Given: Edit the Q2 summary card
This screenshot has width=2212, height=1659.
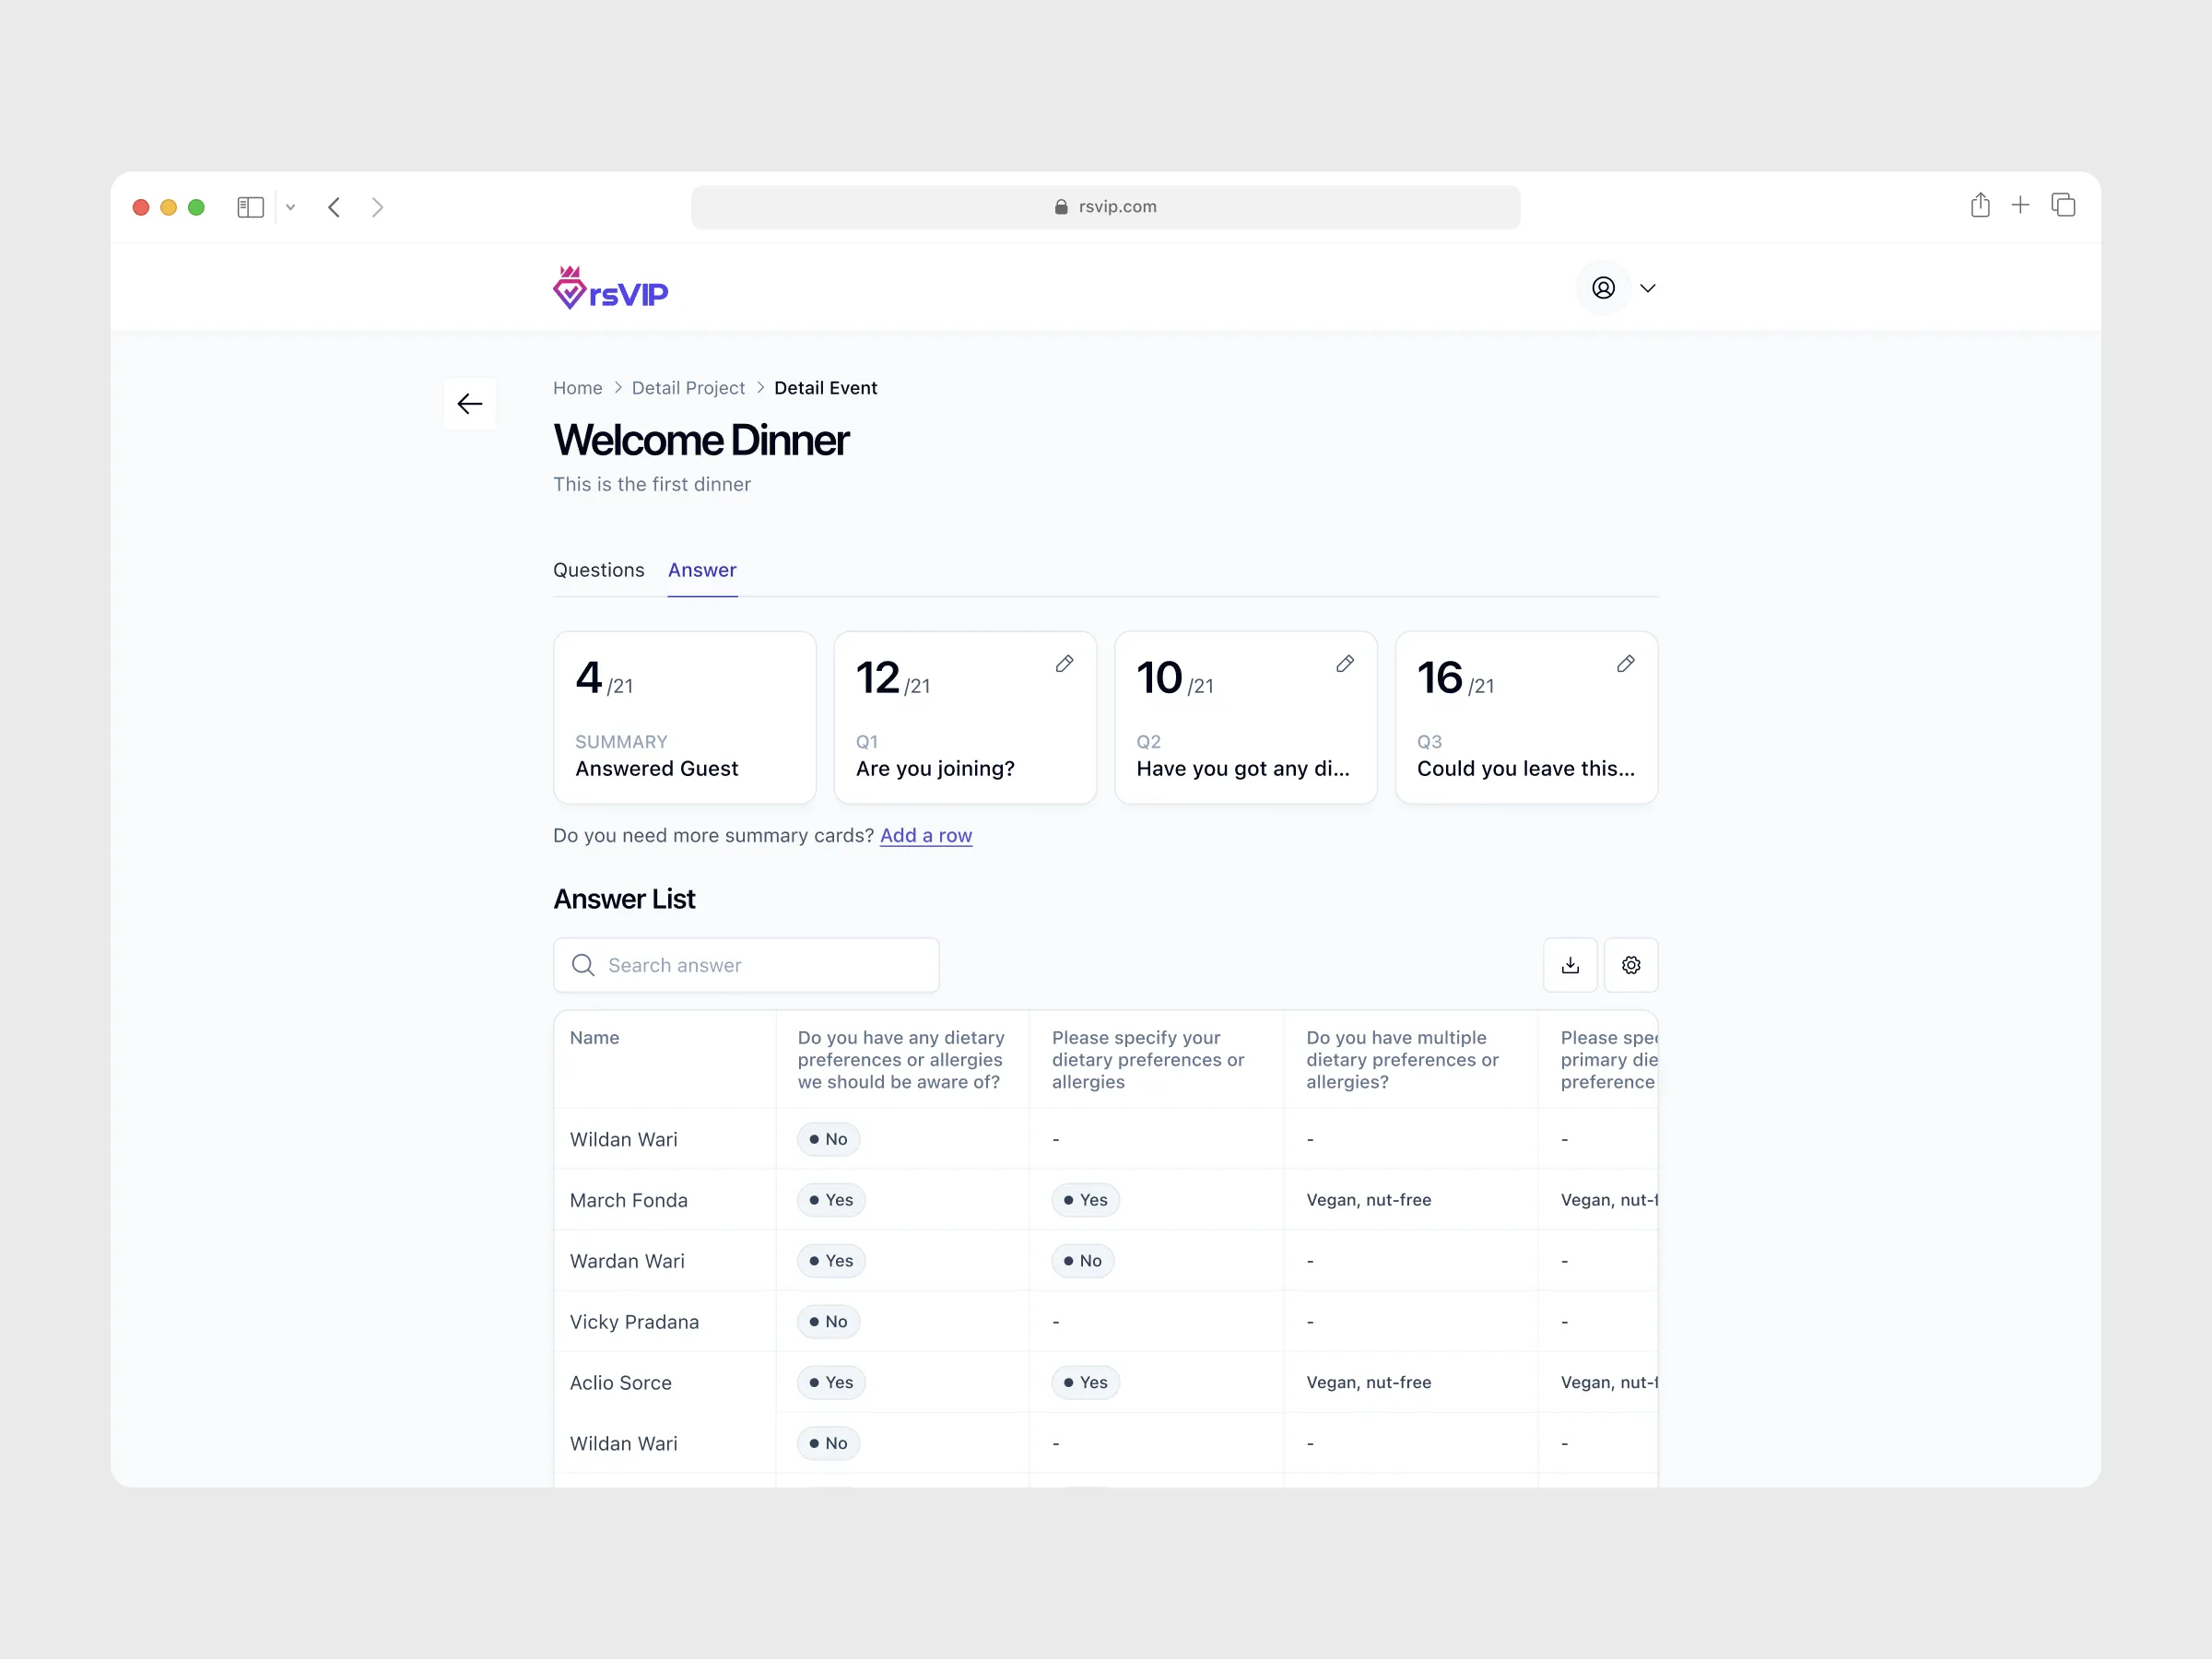Looking at the screenshot, I should tap(1345, 664).
